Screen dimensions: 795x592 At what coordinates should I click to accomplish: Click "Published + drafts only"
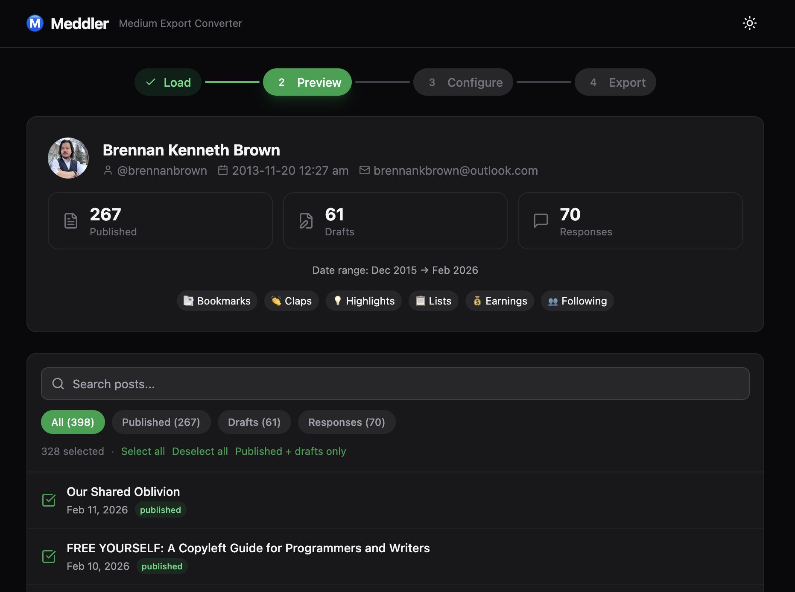pyautogui.click(x=290, y=451)
